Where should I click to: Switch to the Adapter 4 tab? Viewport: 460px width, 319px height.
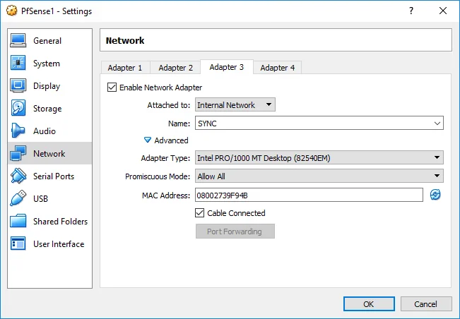278,68
